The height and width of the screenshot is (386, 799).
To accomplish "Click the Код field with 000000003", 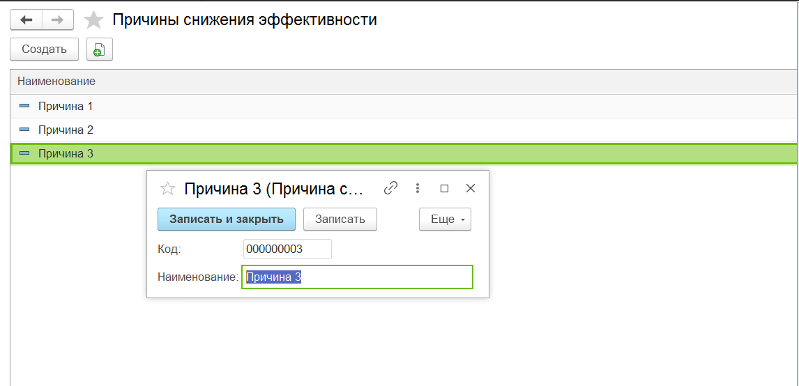I will pyautogui.click(x=287, y=249).
